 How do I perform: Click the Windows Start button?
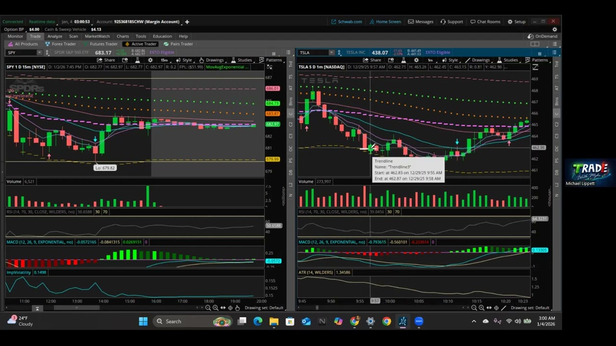coord(143,321)
